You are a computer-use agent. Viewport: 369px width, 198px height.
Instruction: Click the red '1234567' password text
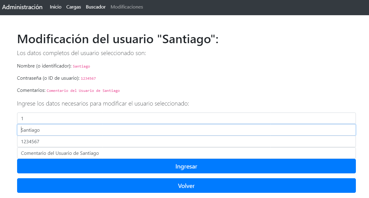coord(88,78)
